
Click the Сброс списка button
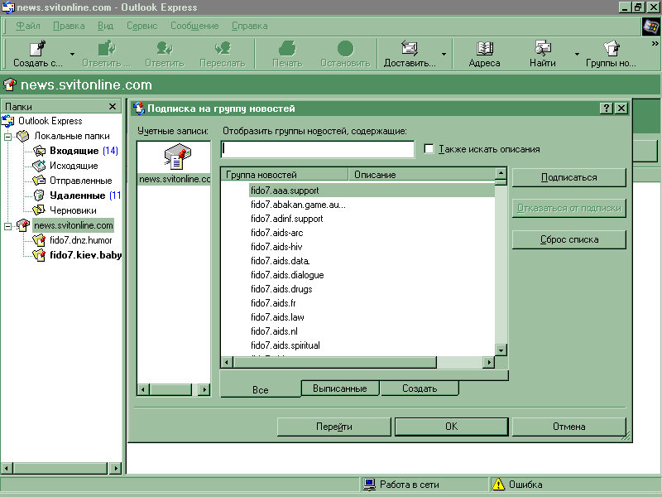(x=568, y=240)
